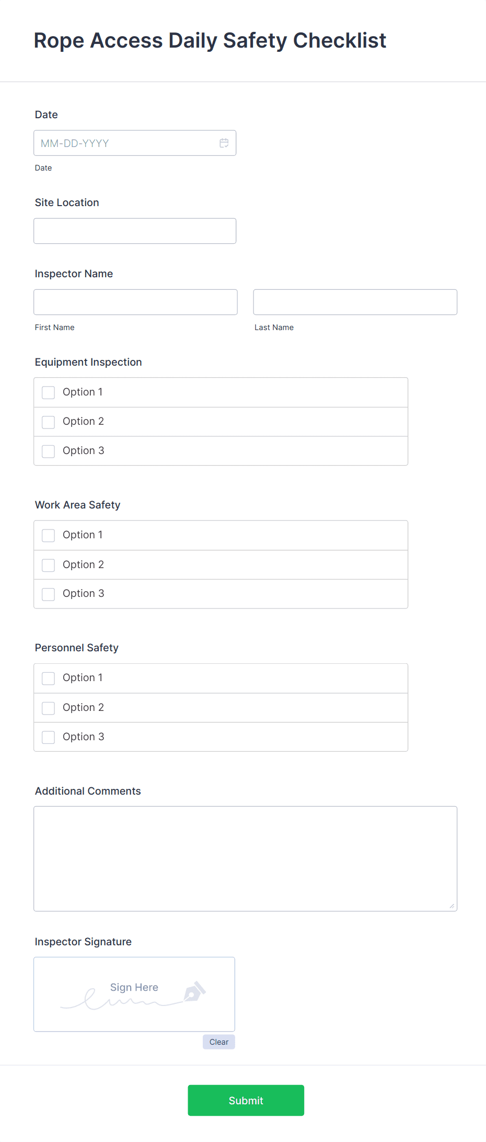Open the calendar date picker icon
The image size is (486, 1142).
pyautogui.click(x=224, y=143)
